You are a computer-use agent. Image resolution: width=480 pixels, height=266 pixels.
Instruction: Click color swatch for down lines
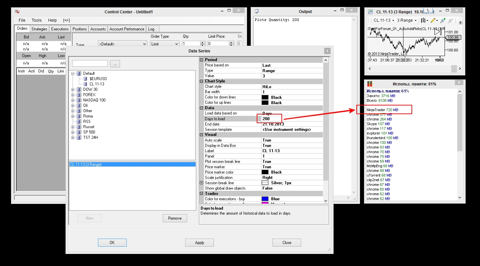[x=265, y=97]
